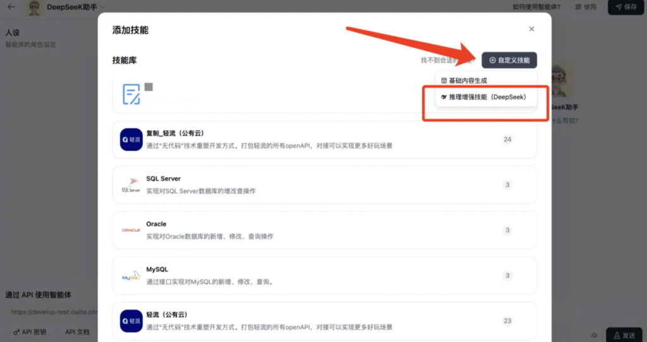Viewport: 647px width, 342px height.
Task: Choose 推理增强技能（DeepSeek） menu option
Action: click(483, 97)
